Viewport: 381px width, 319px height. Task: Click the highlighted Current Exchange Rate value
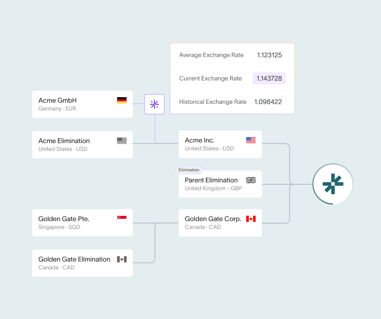[269, 78]
